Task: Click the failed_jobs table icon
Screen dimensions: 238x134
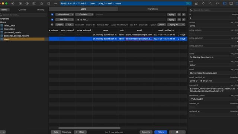Action: pos(1,26)
